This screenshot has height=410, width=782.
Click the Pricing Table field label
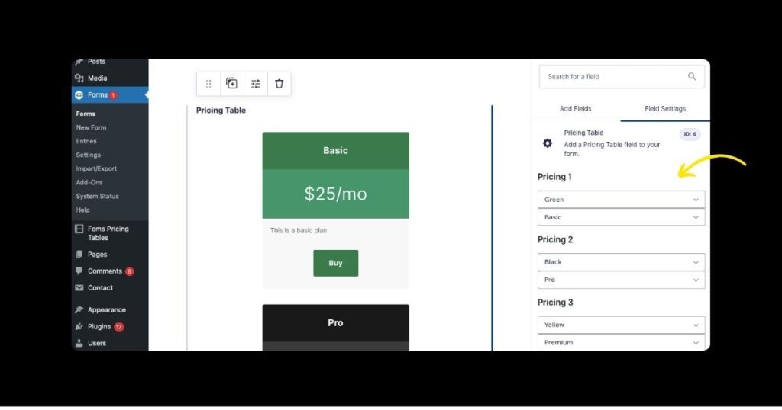221,111
